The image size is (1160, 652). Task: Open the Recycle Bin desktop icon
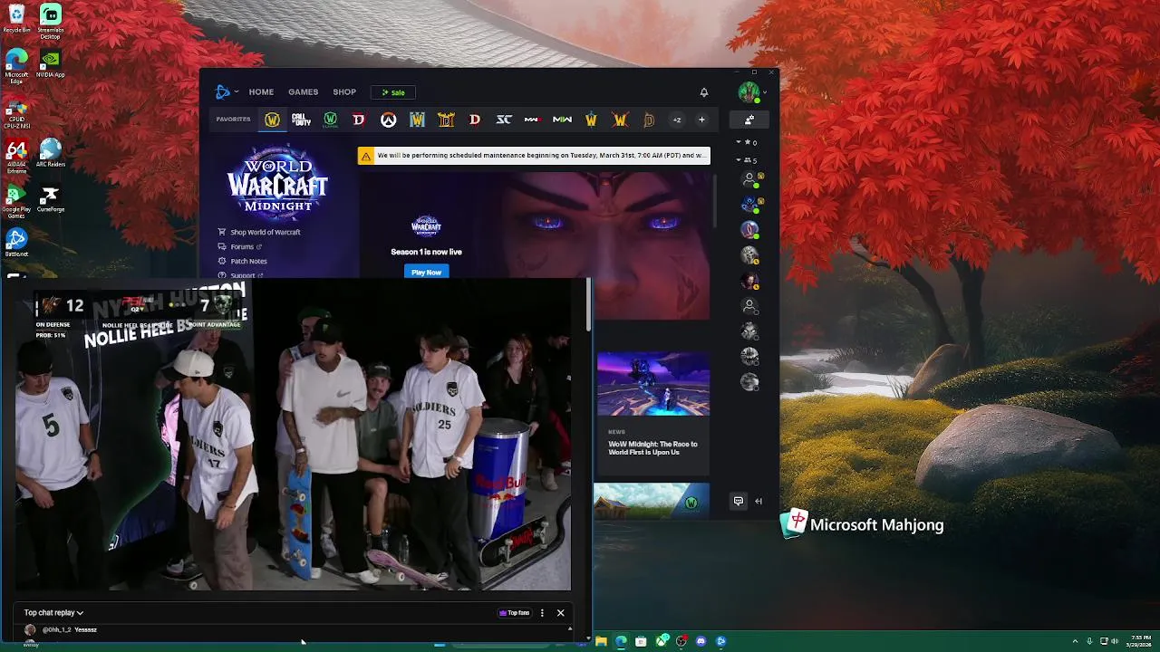(x=16, y=19)
